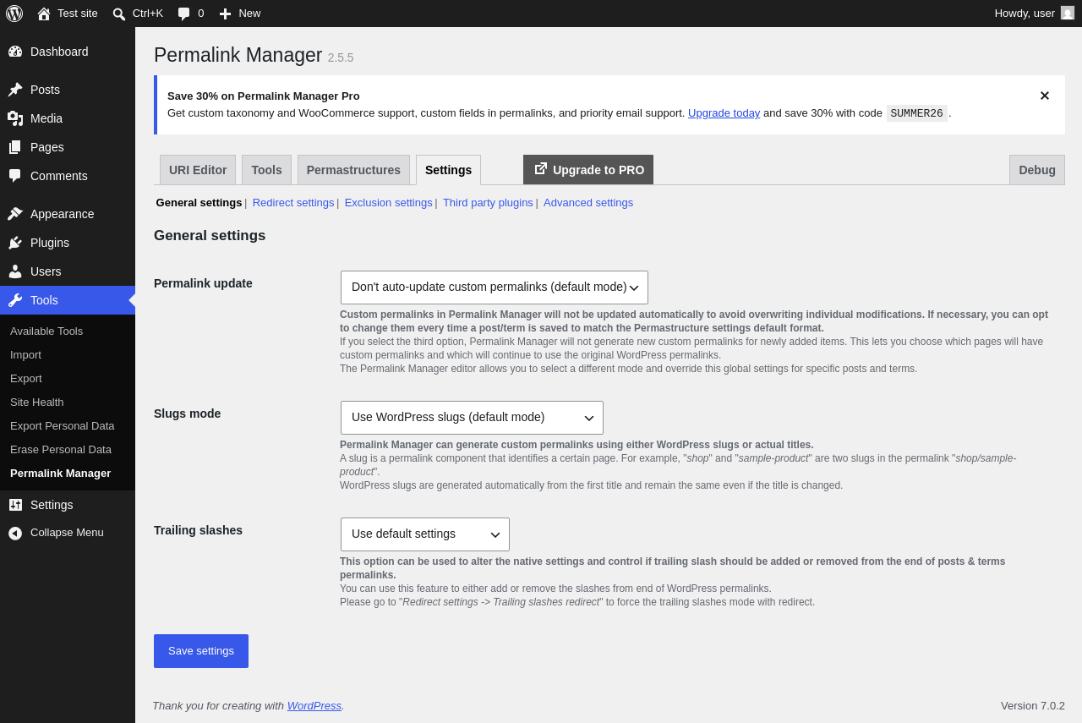Click the Comments sidebar bubble icon
Image resolution: width=1082 pixels, height=723 pixels.
[15, 176]
